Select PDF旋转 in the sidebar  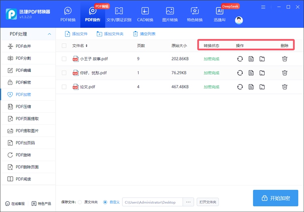point(28,155)
